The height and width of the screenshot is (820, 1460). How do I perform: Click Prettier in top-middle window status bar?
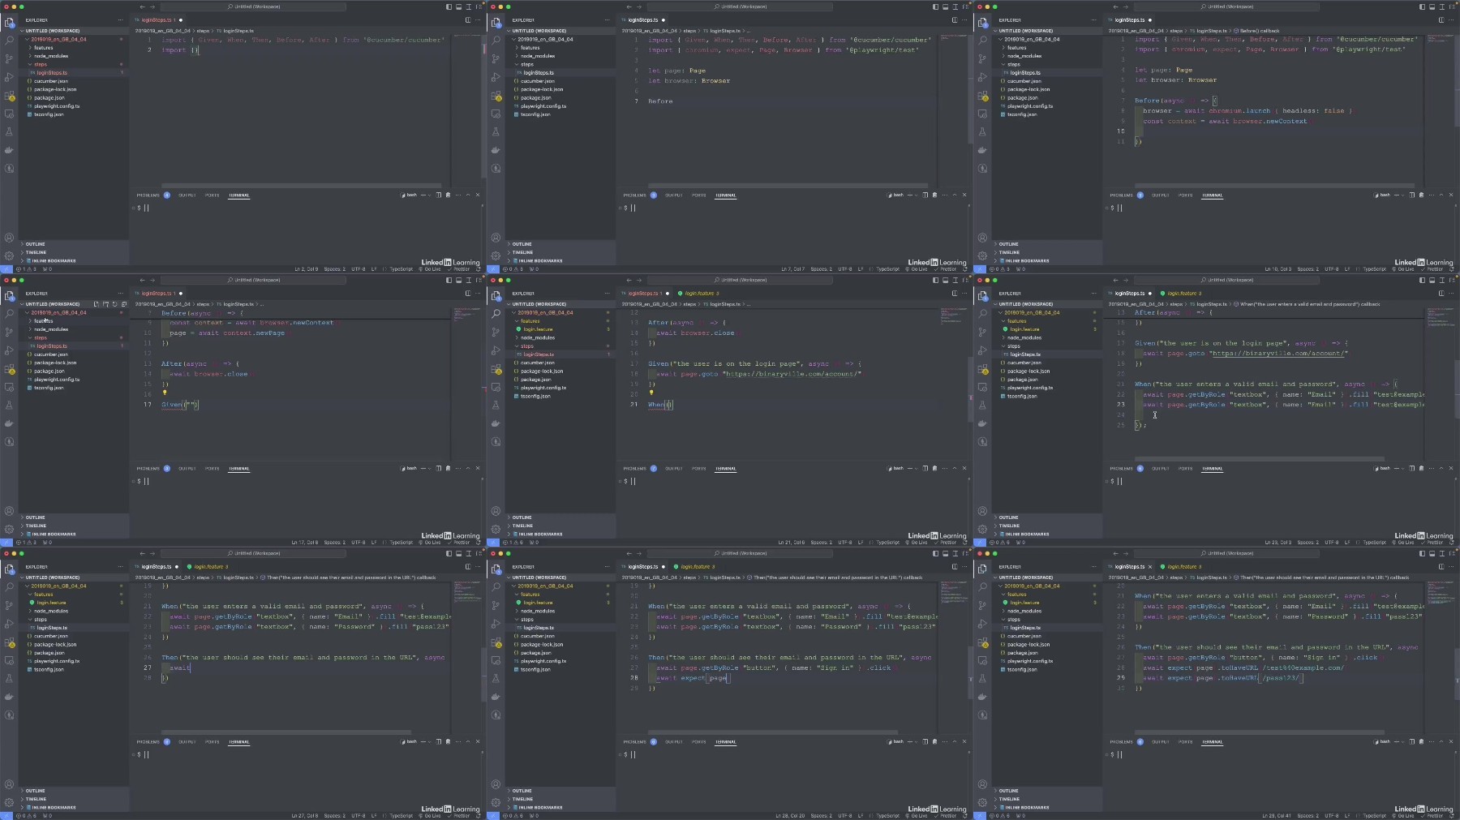click(x=947, y=269)
